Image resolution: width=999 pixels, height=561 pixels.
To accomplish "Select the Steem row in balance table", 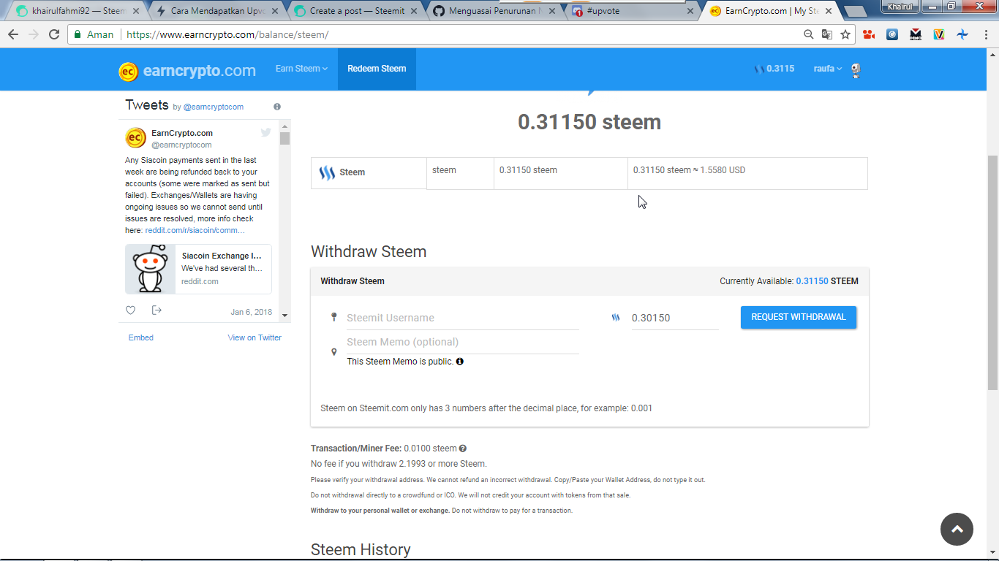I will click(589, 173).
